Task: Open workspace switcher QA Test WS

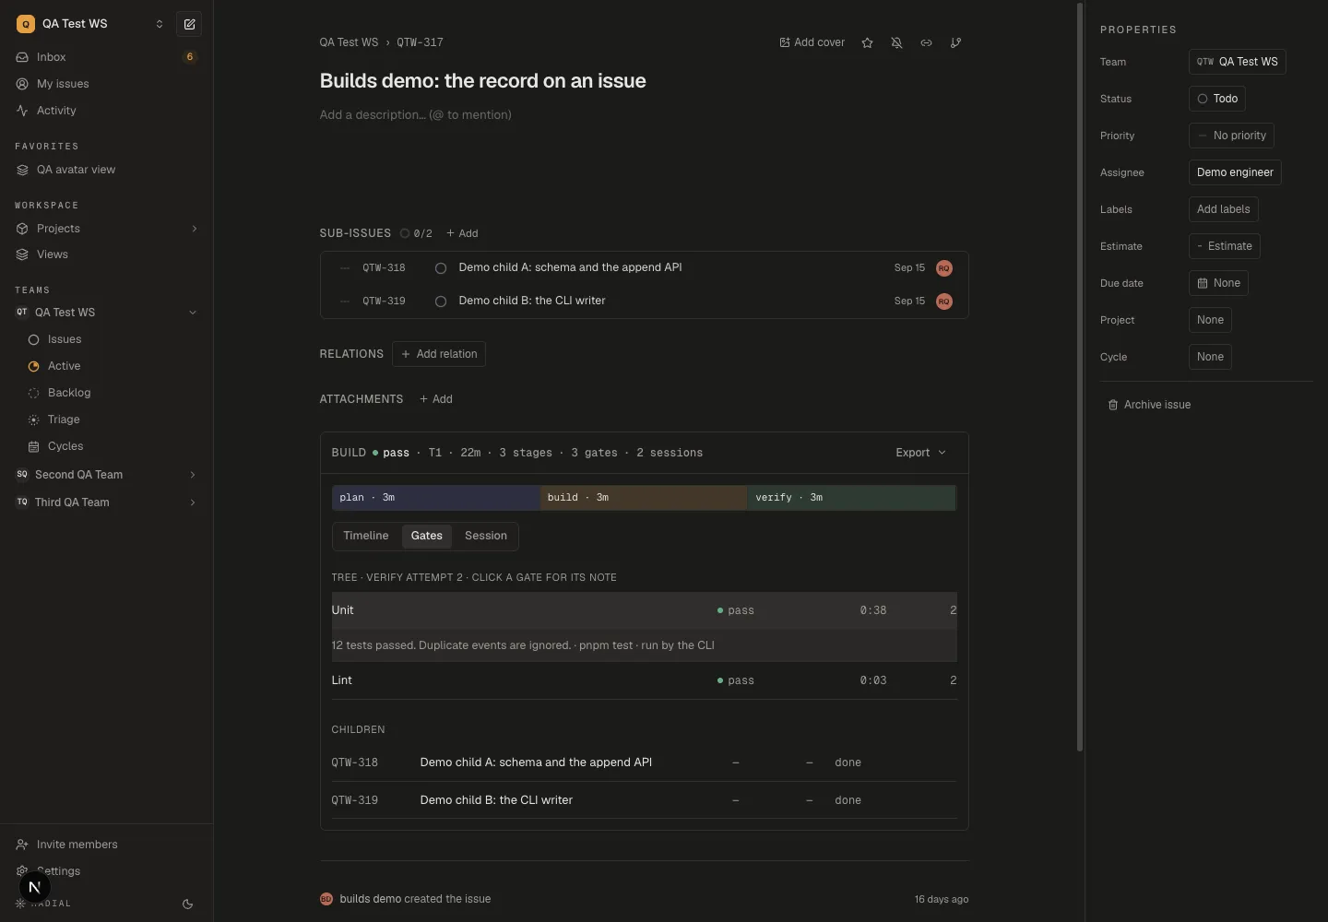Action: point(89,24)
